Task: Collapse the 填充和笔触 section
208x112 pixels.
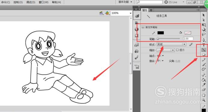Action: point(143,27)
